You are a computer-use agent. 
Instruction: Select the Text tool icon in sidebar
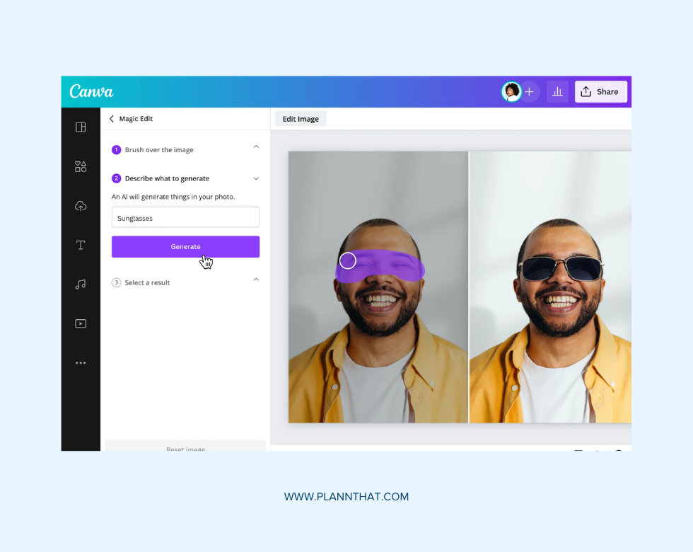pos(81,245)
